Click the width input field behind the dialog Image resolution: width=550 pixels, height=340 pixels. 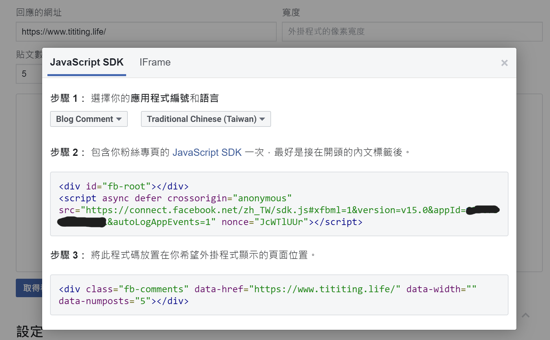(412, 32)
